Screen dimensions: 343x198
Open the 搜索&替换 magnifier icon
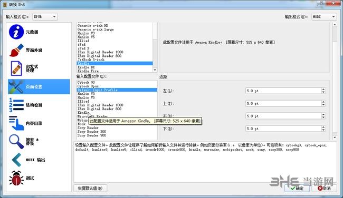coord(16,142)
